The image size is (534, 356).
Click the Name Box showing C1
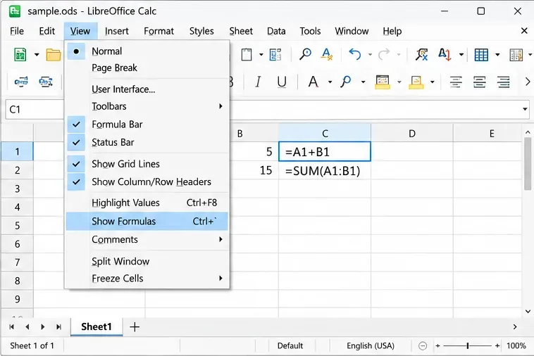pos(35,109)
